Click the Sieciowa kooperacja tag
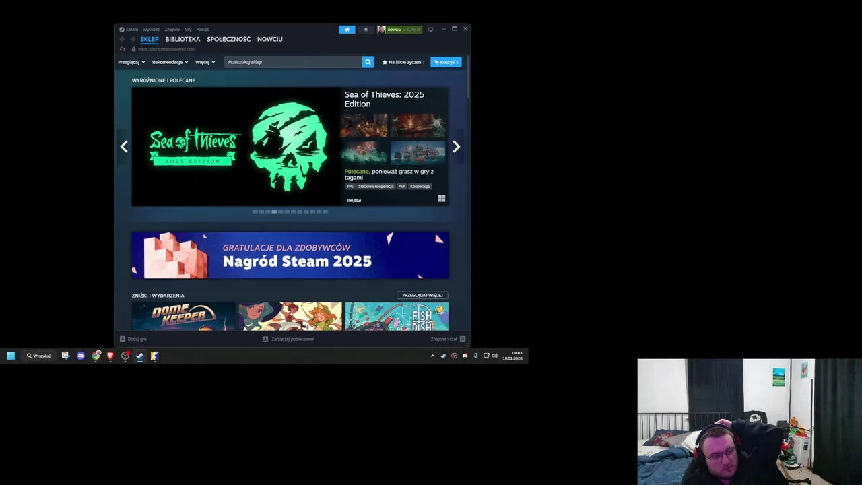 pyautogui.click(x=376, y=186)
